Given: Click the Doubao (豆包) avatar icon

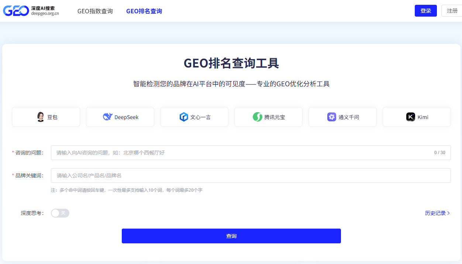Looking at the screenshot, I should pos(41,117).
